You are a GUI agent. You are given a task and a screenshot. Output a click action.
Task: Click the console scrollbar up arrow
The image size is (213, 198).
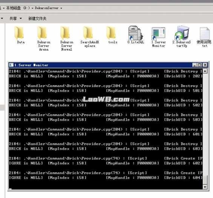[205, 71]
